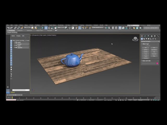Click the Sphere primitive button
This screenshot has width=167, height=125.
[146, 50]
